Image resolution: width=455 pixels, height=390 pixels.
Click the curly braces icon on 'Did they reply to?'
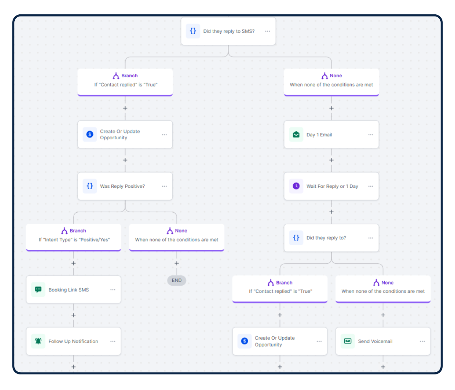[x=296, y=238]
